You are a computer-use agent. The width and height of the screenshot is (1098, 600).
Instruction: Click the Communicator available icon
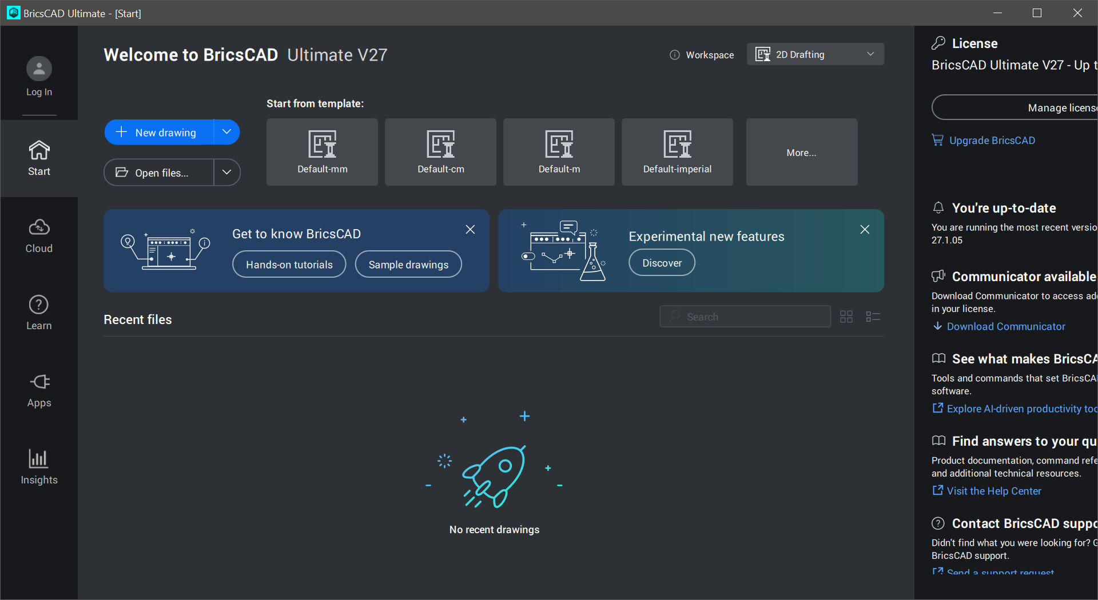pos(938,276)
